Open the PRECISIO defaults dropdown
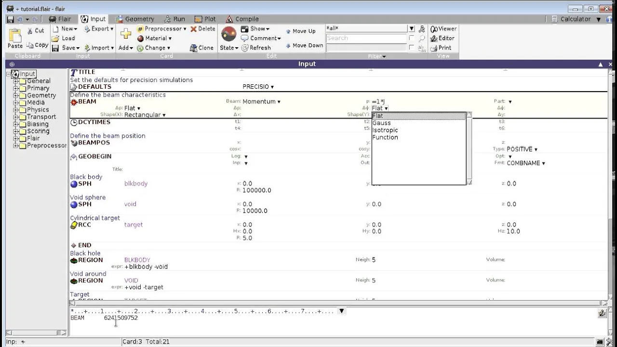The width and height of the screenshot is (617, 347). 258,87
